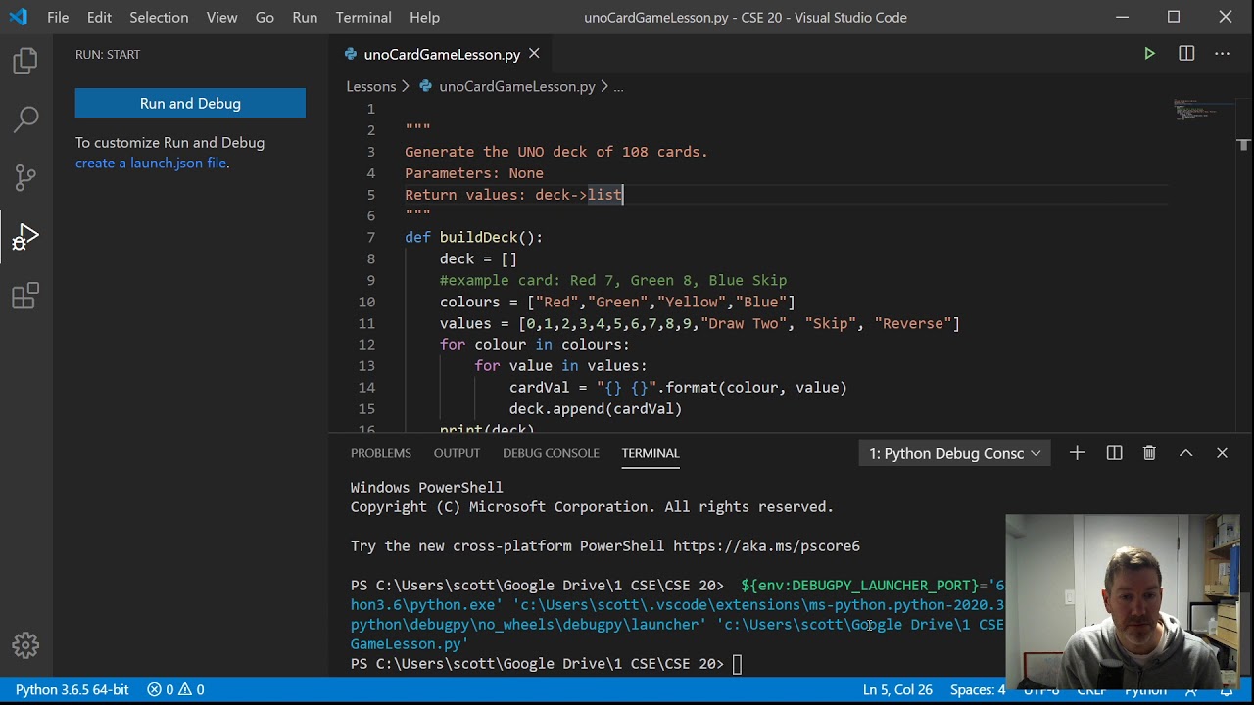The width and height of the screenshot is (1254, 705).
Task: Kill terminal with trash can icon
Action: [1149, 453]
